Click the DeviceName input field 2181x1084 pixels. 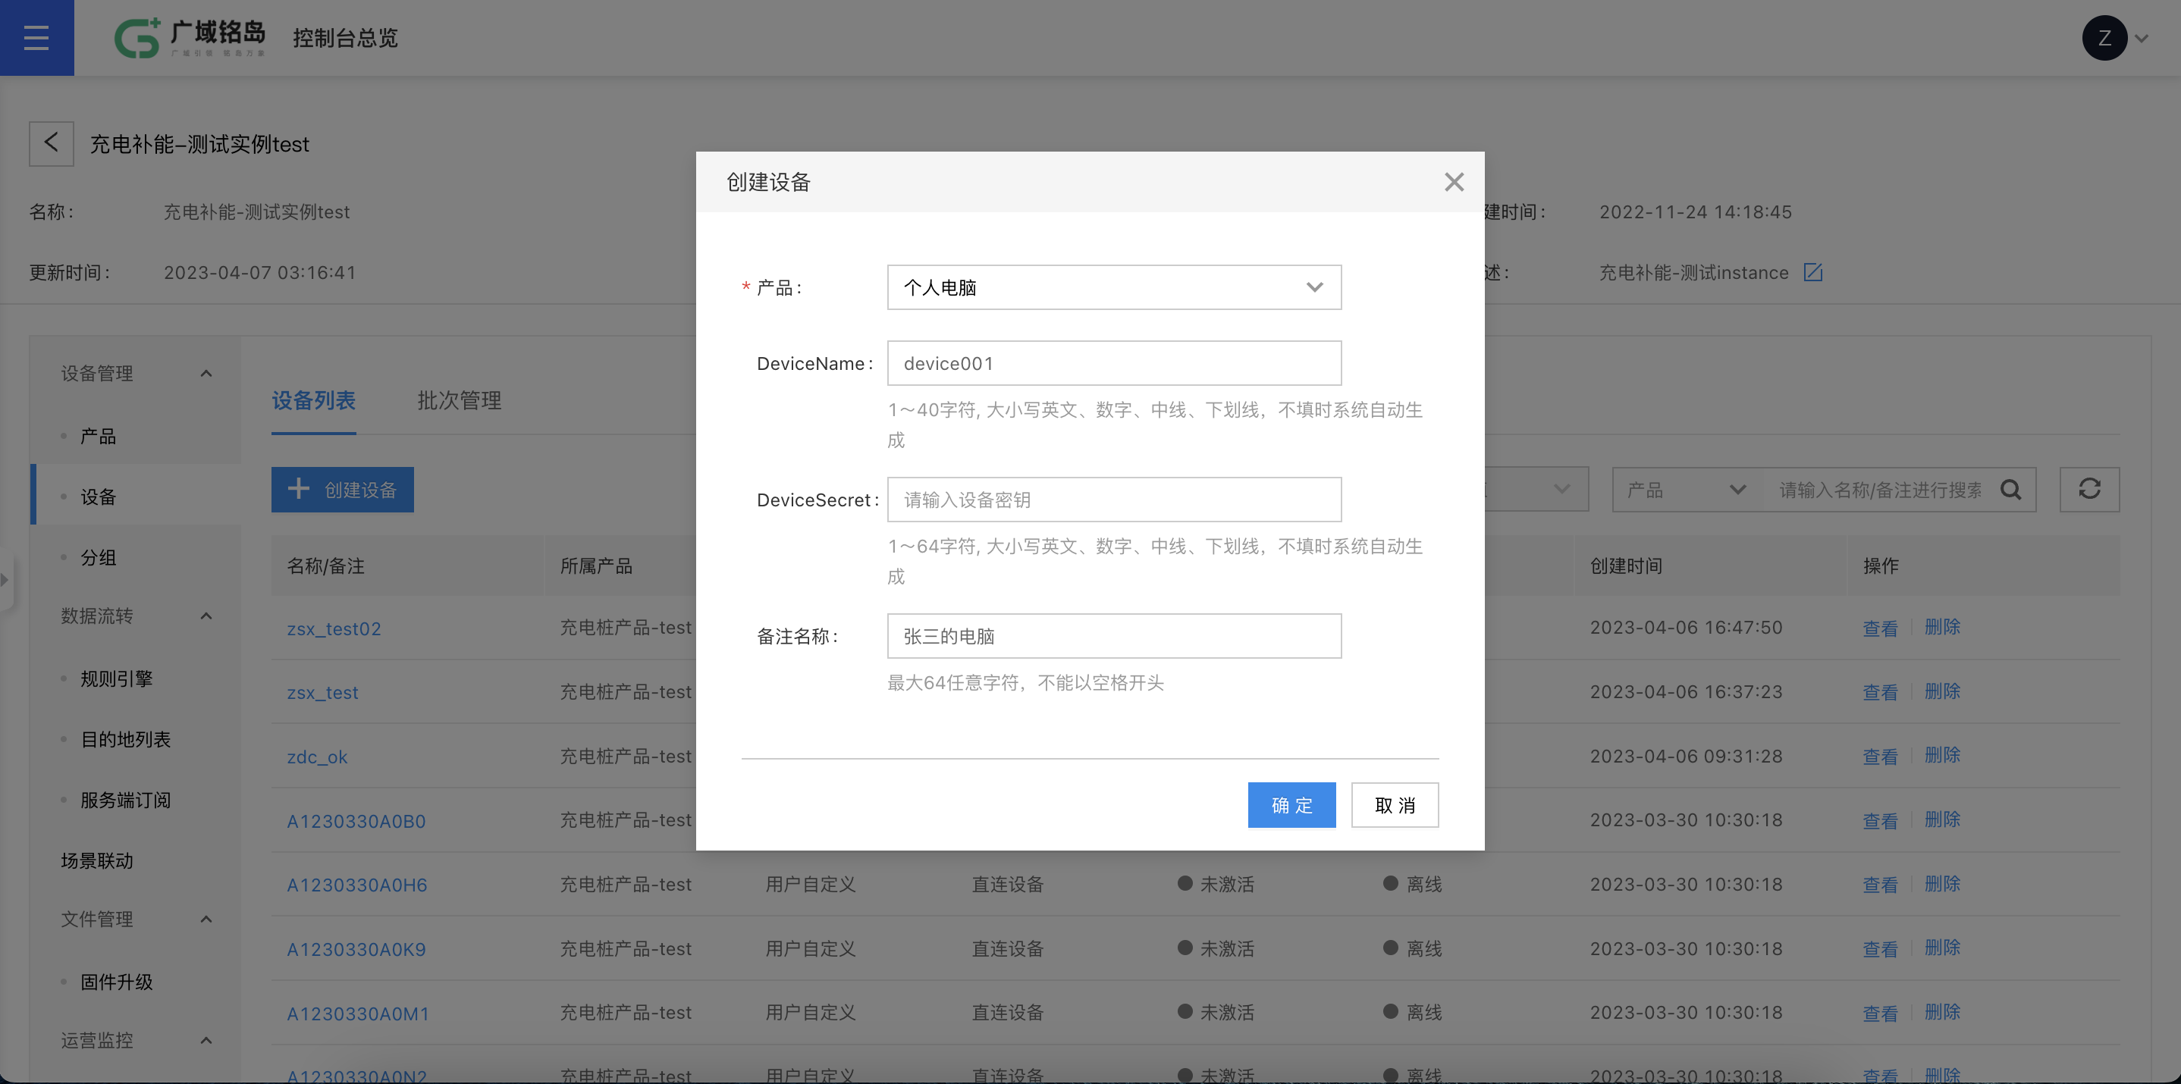[1113, 363]
